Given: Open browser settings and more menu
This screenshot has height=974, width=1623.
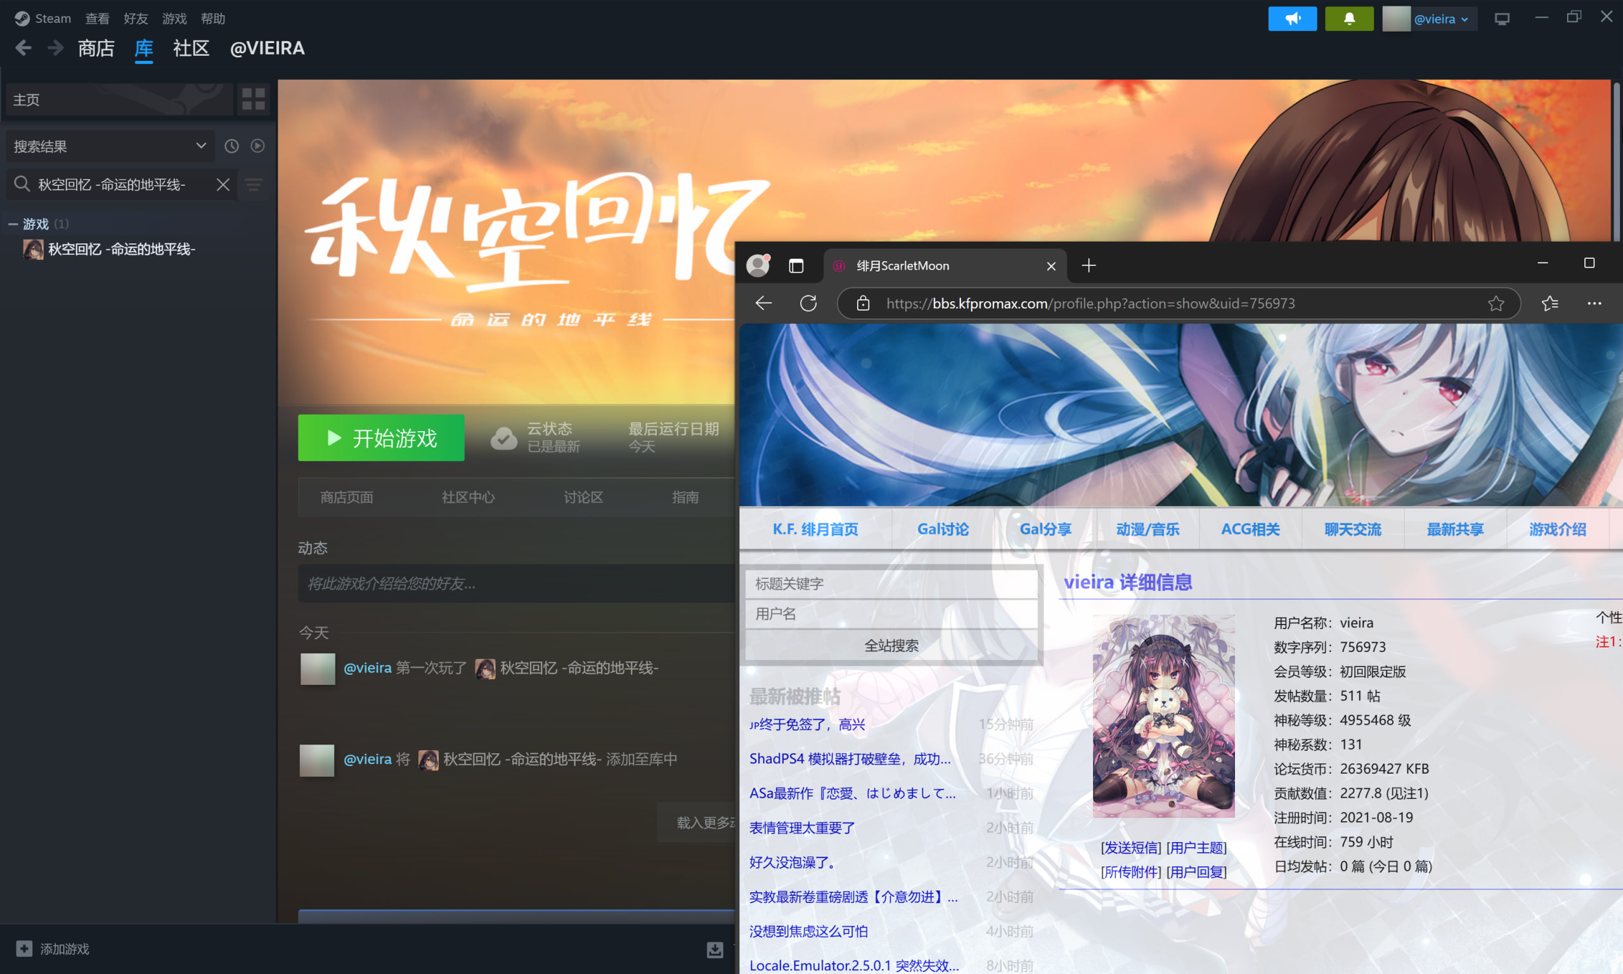Looking at the screenshot, I should coord(1594,303).
